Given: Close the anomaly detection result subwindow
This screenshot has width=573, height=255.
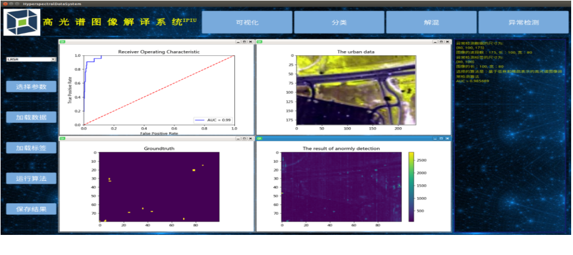Looking at the screenshot, I should click(x=447, y=139).
